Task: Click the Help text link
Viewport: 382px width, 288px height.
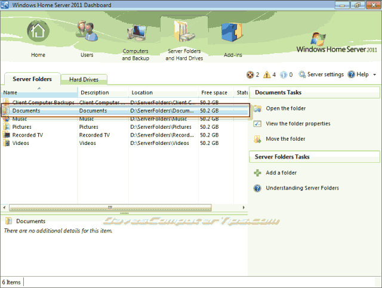Action: [x=362, y=75]
